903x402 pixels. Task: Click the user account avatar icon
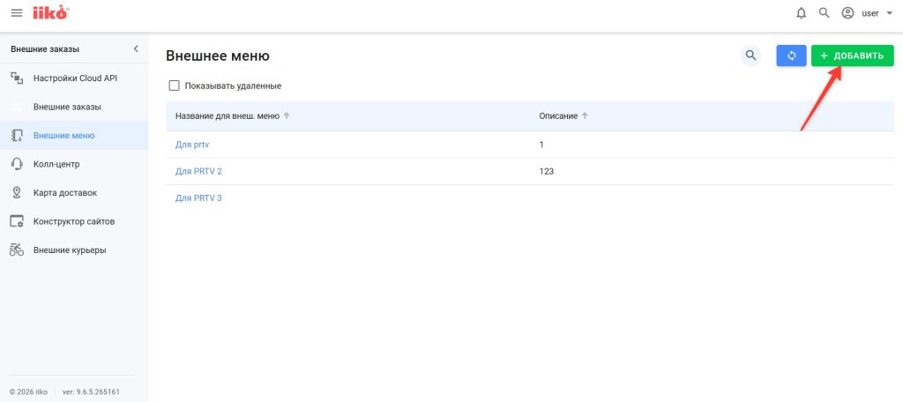[847, 13]
